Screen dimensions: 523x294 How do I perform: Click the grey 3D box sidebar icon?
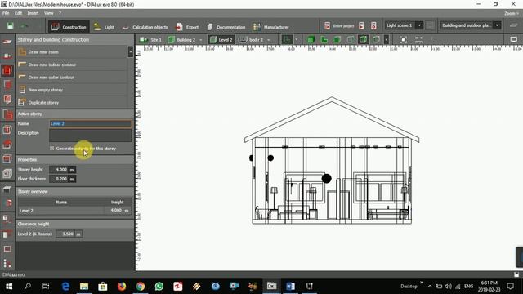tap(7, 173)
